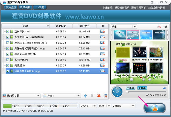This screenshot has height=117, width=171.
Task: Click the disc capacity usage bar
Action: (40, 106)
